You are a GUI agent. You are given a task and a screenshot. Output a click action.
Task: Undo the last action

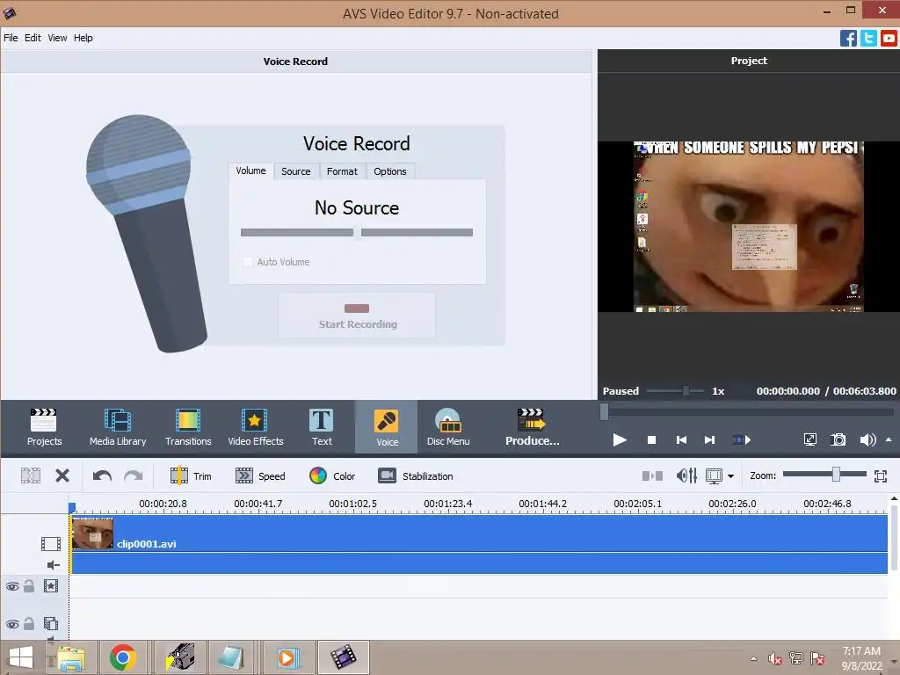102,475
